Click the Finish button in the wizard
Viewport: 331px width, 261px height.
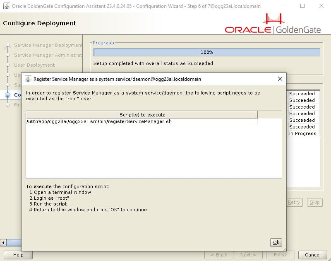point(281,255)
